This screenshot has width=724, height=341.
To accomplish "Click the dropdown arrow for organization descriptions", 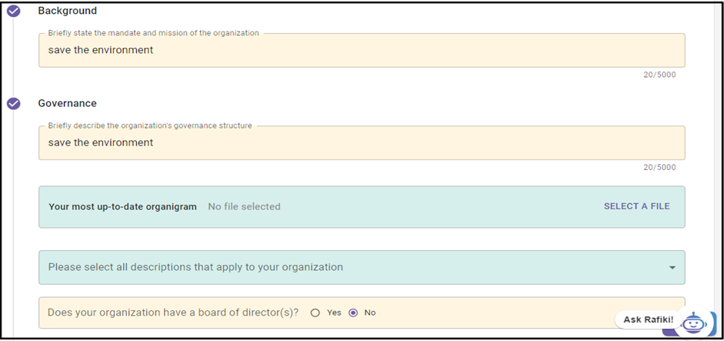I will (x=672, y=268).
